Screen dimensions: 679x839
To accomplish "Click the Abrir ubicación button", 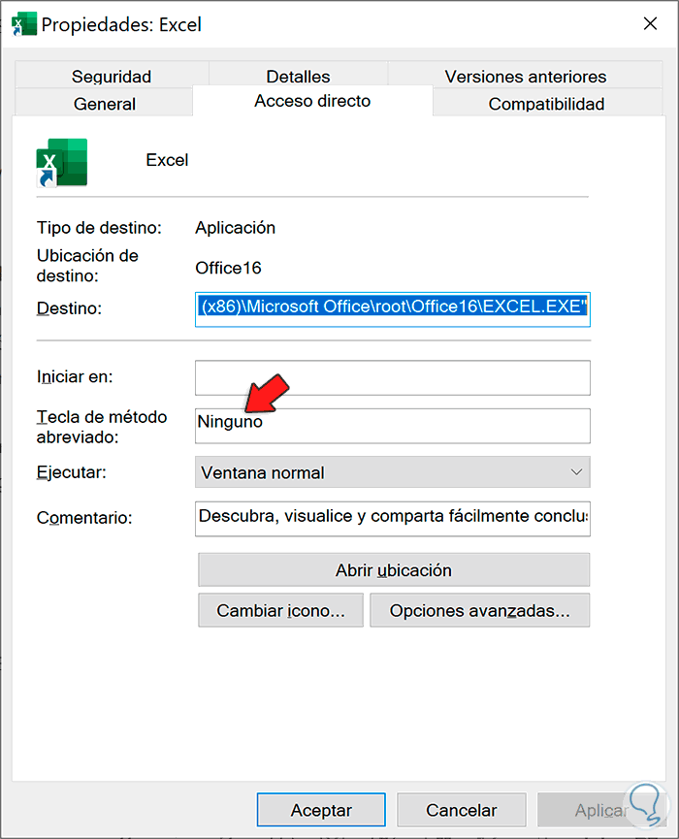I will tap(394, 570).
